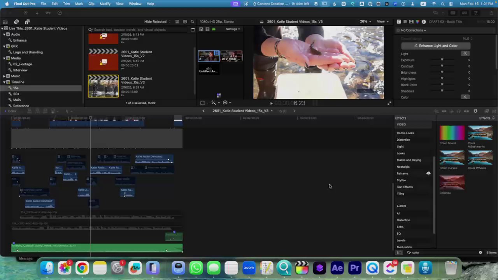Toggle the show inspector layout button
Image resolution: width=498 pixels, height=280 pixels.
tap(475, 13)
